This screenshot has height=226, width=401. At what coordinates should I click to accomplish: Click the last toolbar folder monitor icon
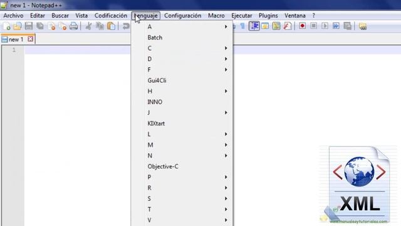363,26
